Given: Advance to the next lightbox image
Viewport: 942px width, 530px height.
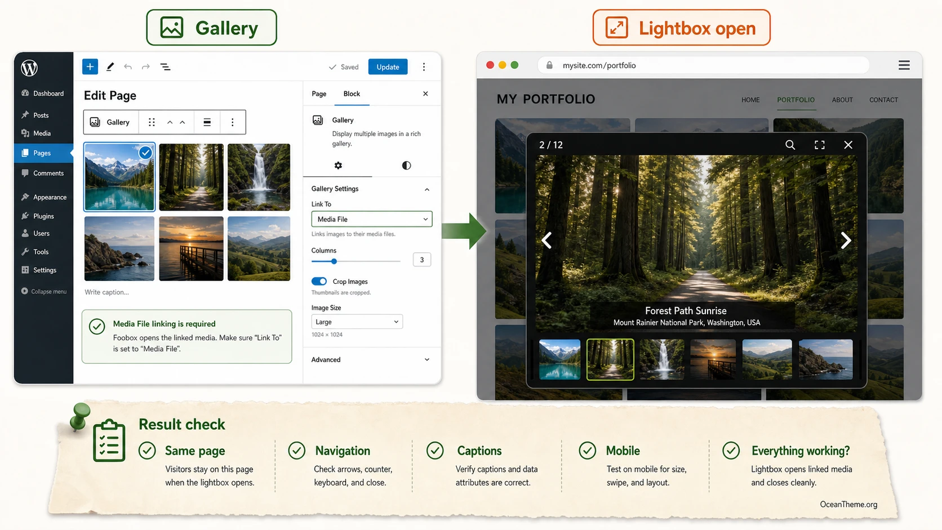Looking at the screenshot, I should click(x=846, y=240).
